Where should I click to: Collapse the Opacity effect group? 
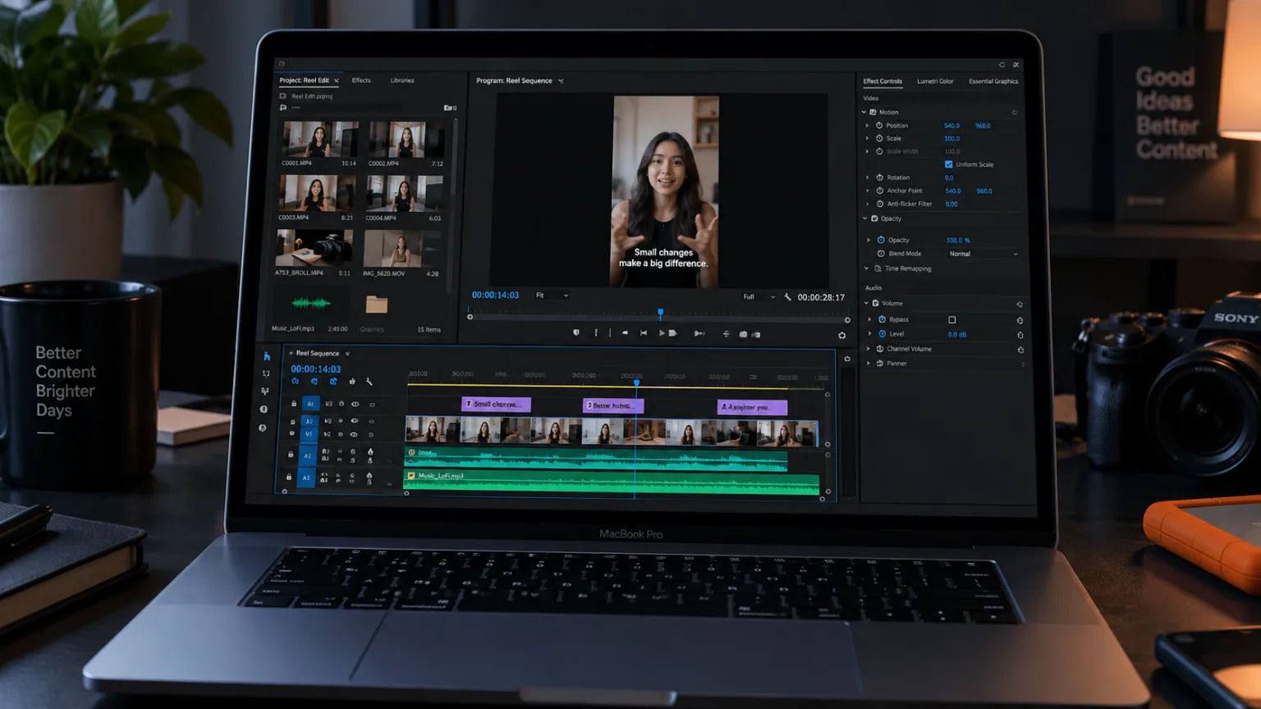coord(865,219)
